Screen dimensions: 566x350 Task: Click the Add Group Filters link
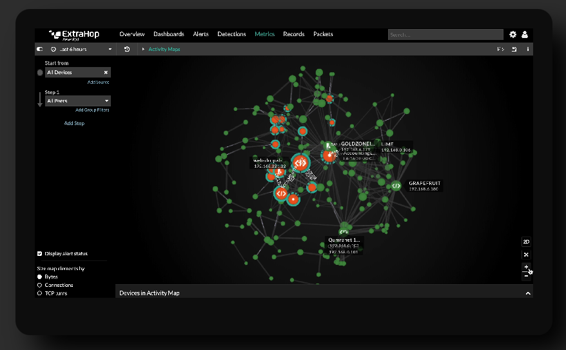92,110
